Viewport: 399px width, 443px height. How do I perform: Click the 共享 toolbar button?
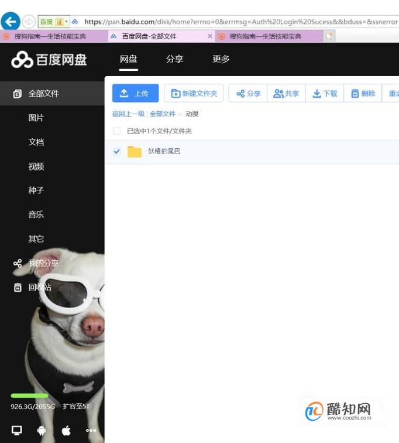pos(286,94)
